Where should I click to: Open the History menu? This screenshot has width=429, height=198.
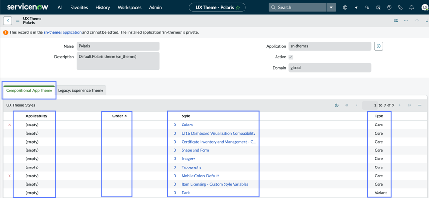click(102, 7)
